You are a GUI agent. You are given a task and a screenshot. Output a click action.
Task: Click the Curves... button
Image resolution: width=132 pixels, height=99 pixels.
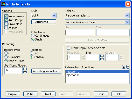84,94
